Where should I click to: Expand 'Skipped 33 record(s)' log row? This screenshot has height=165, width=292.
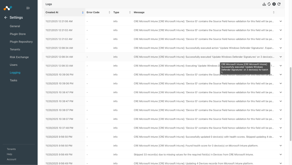(281, 154)
